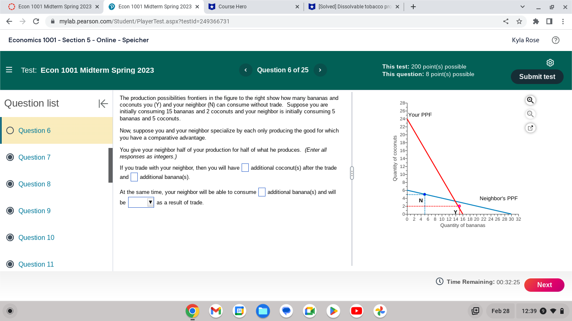
Task: Expand the browser tab list chevron
Action: [522, 6]
